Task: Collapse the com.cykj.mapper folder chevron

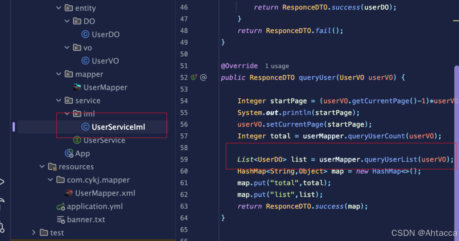Action: (51, 180)
